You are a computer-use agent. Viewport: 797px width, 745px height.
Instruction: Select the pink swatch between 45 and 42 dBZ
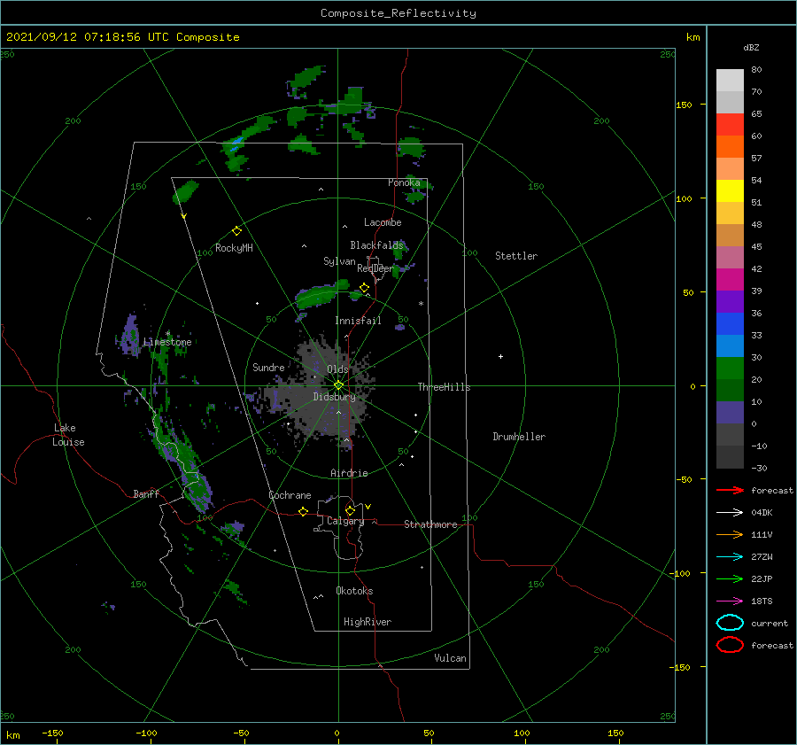tap(730, 257)
